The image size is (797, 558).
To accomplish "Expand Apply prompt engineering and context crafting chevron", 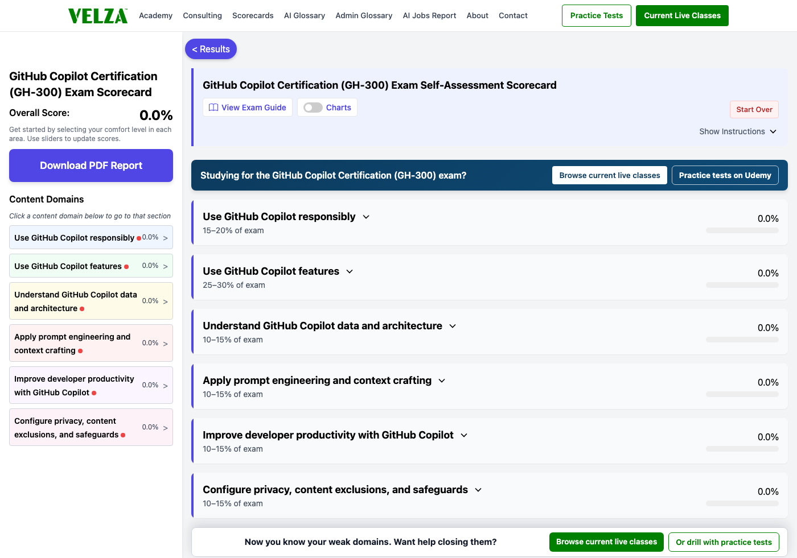I will (x=442, y=381).
